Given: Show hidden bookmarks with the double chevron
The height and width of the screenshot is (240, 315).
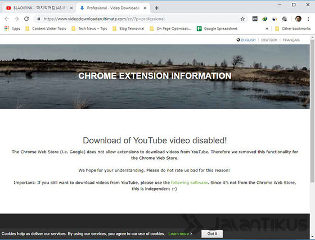Looking at the screenshot, I should [x=267, y=29].
